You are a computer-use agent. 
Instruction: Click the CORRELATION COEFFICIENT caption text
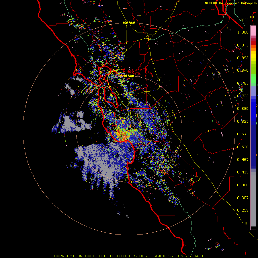[x=84, y=256]
